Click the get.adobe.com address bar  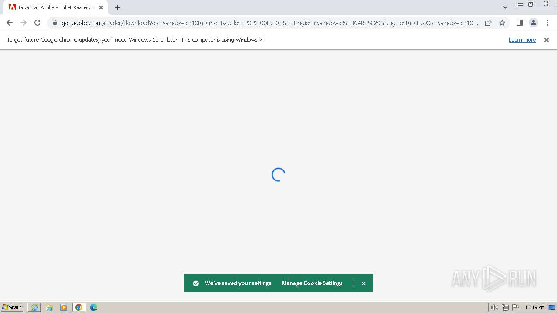[x=270, y=23]
